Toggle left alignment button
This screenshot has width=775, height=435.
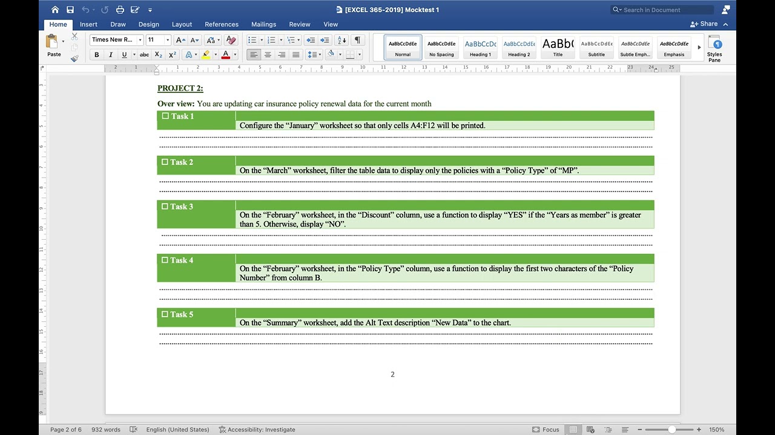(x=253, y=54)
